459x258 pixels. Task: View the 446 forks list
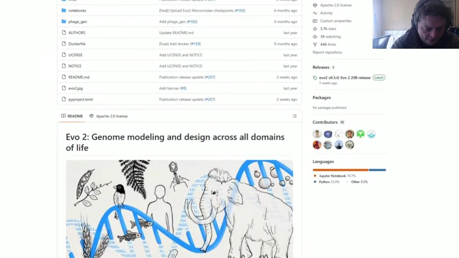point(328,44)
